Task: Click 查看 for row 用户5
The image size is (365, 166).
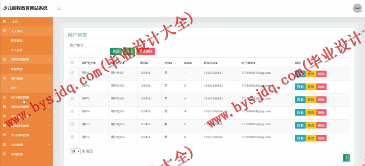Action: tap(300, 125)
